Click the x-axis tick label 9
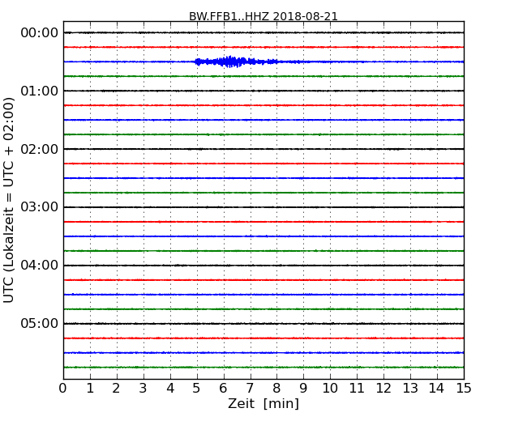 [x=303, y=389]
